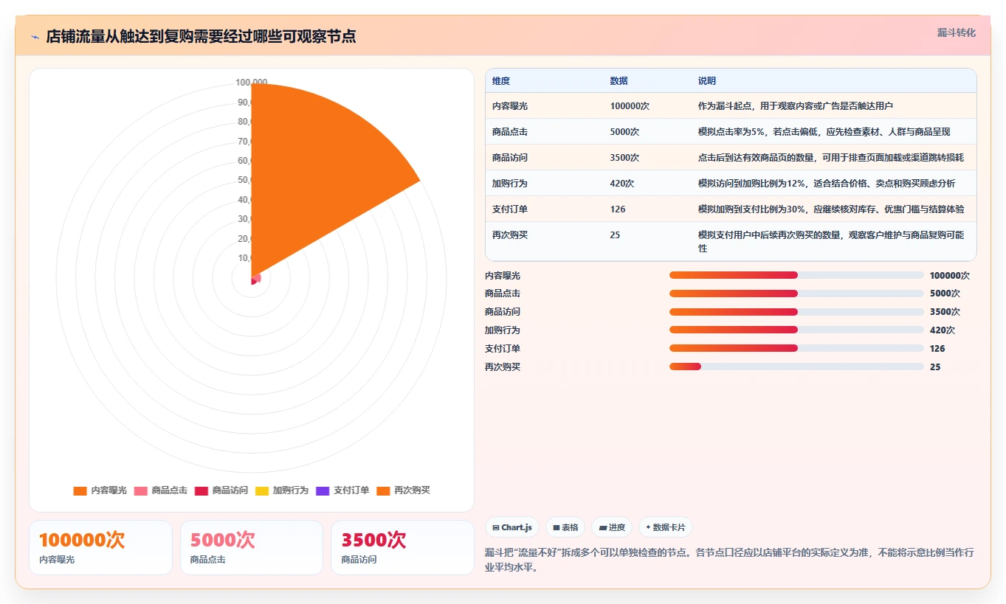Click the 5000次 商品点击 stat card
The width and height of the screenshot is (1006, 604).
[x=252, y=547]
